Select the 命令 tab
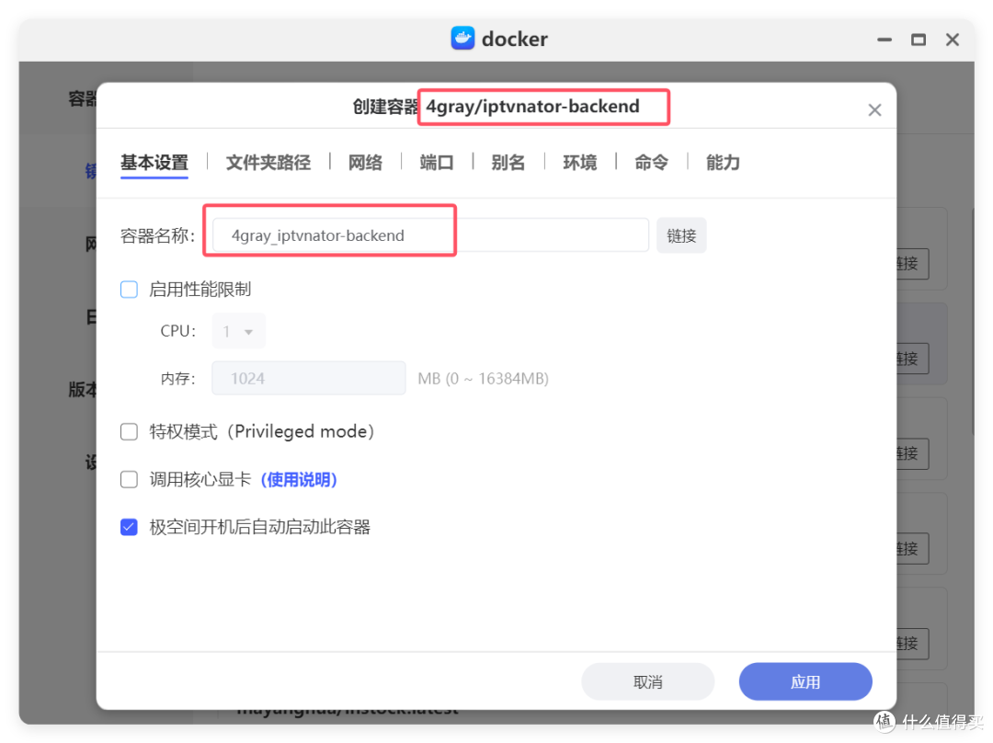This screenshot has height=743, width=993. (651, 162)
